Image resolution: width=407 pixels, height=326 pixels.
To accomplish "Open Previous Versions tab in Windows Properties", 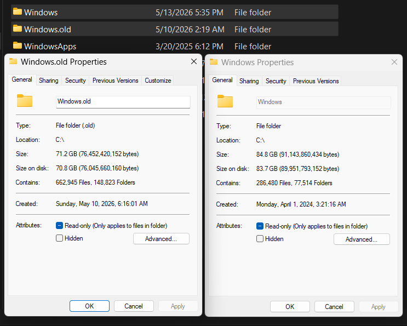I will [316, 81].
